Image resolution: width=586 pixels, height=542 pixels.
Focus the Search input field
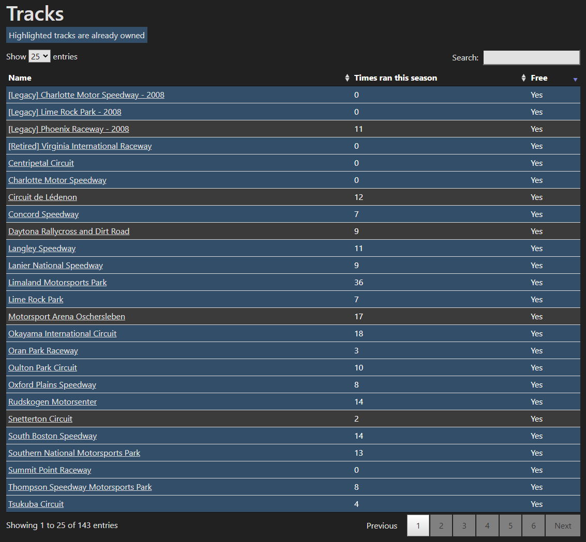coord(531,57)
